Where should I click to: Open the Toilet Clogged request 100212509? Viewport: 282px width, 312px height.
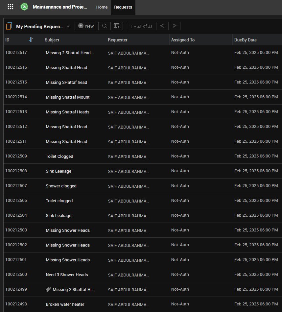coord(59,156)
